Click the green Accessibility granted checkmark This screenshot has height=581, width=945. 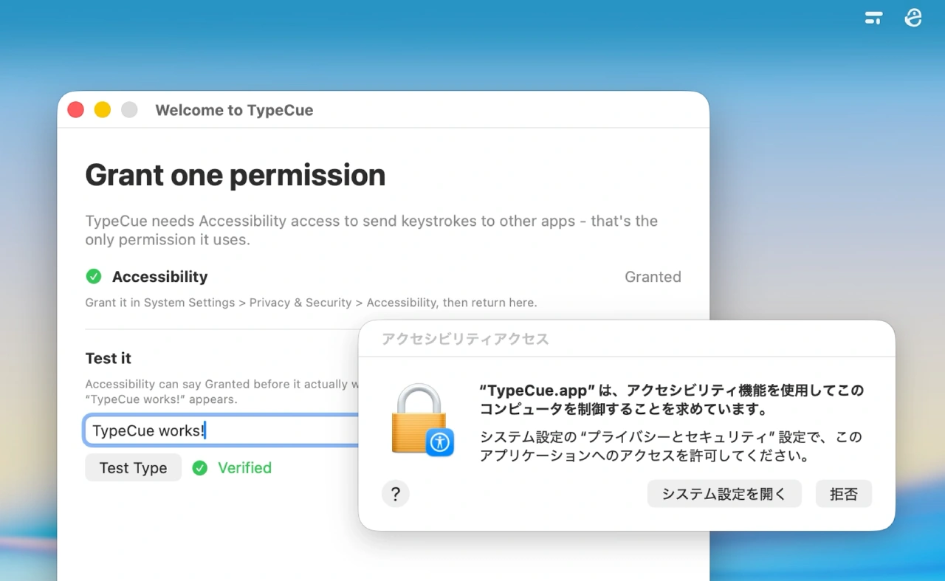click(94, 277)
